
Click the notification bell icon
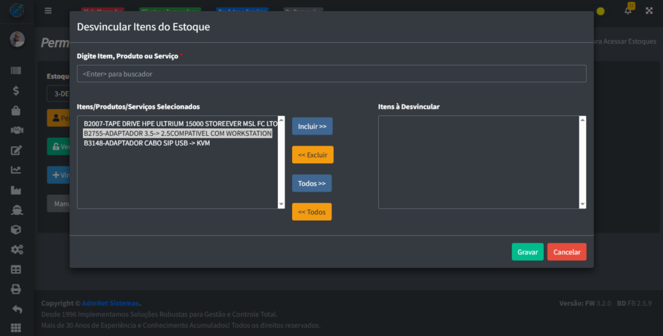click(627, 10)
